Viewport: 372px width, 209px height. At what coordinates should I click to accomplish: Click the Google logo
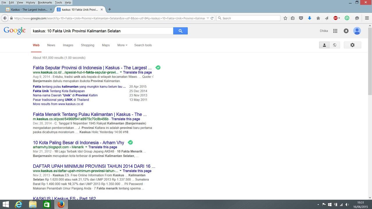pyautogui.click(x=15, y=30)
